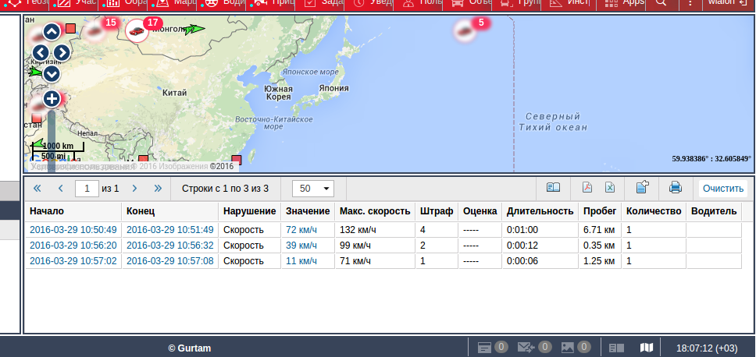756x357 pixels.
Task: Pan the map to the right
Action: click(62, 53)
